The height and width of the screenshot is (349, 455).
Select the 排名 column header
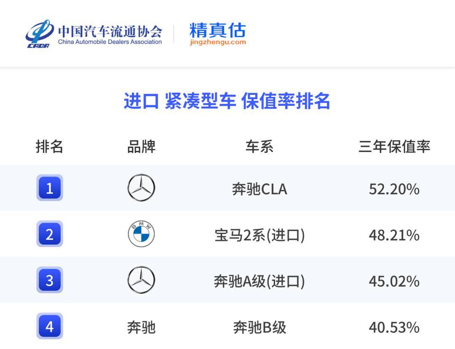click(49, 147)
